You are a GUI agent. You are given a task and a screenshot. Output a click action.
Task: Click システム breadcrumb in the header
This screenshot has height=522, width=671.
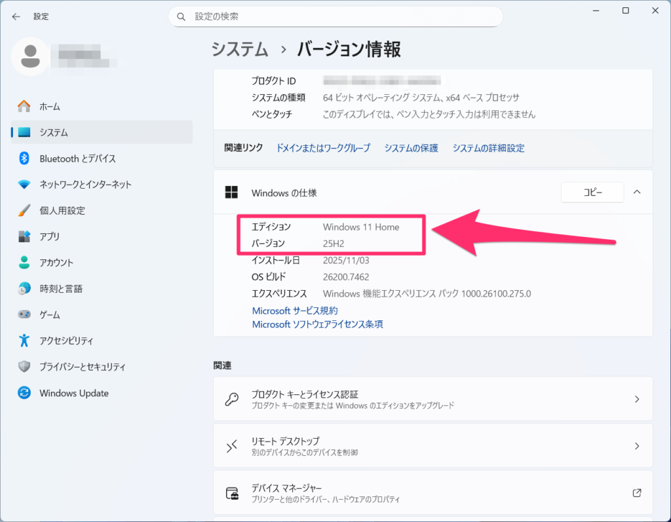point(240,49)
